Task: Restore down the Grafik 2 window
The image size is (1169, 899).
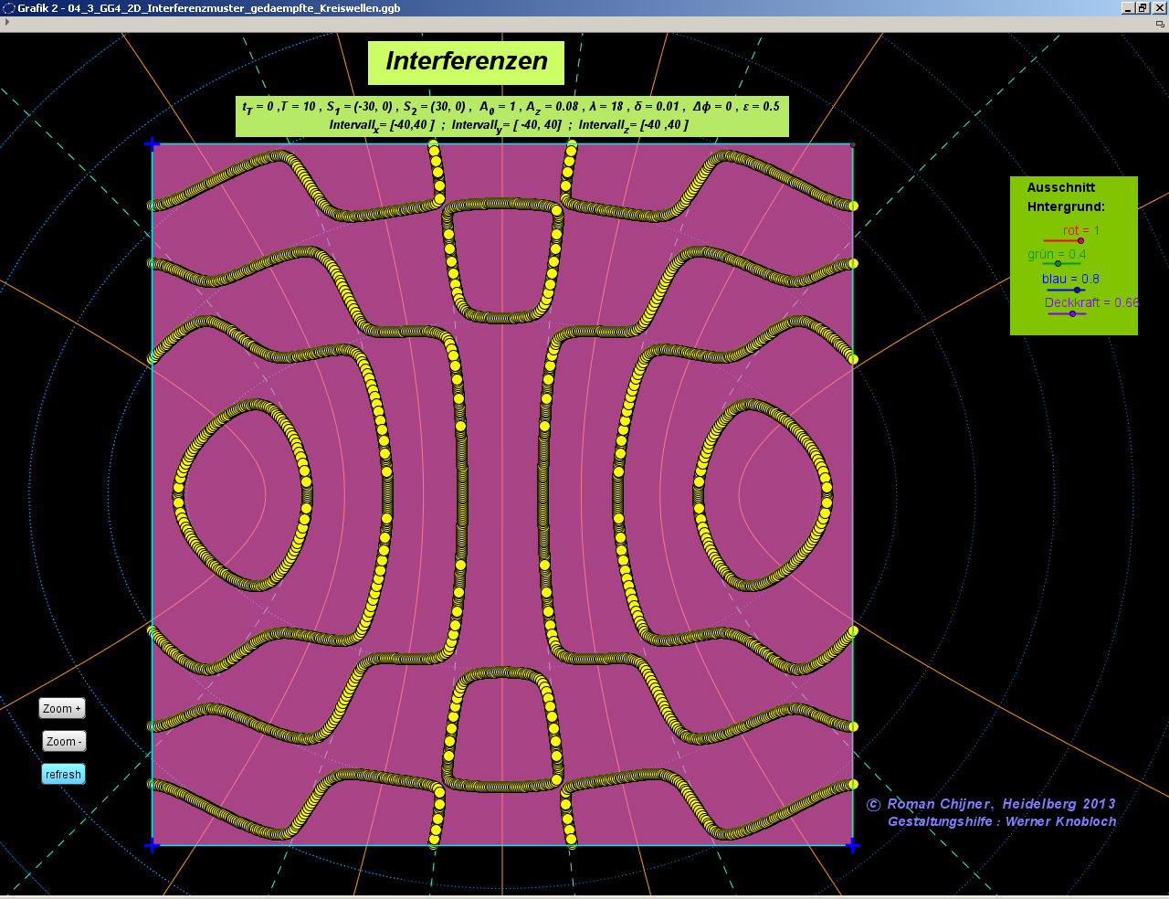Action: 1143,8
